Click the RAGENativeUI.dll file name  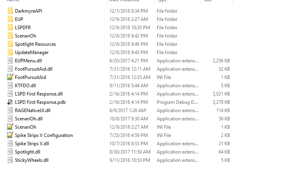point(33,111)
